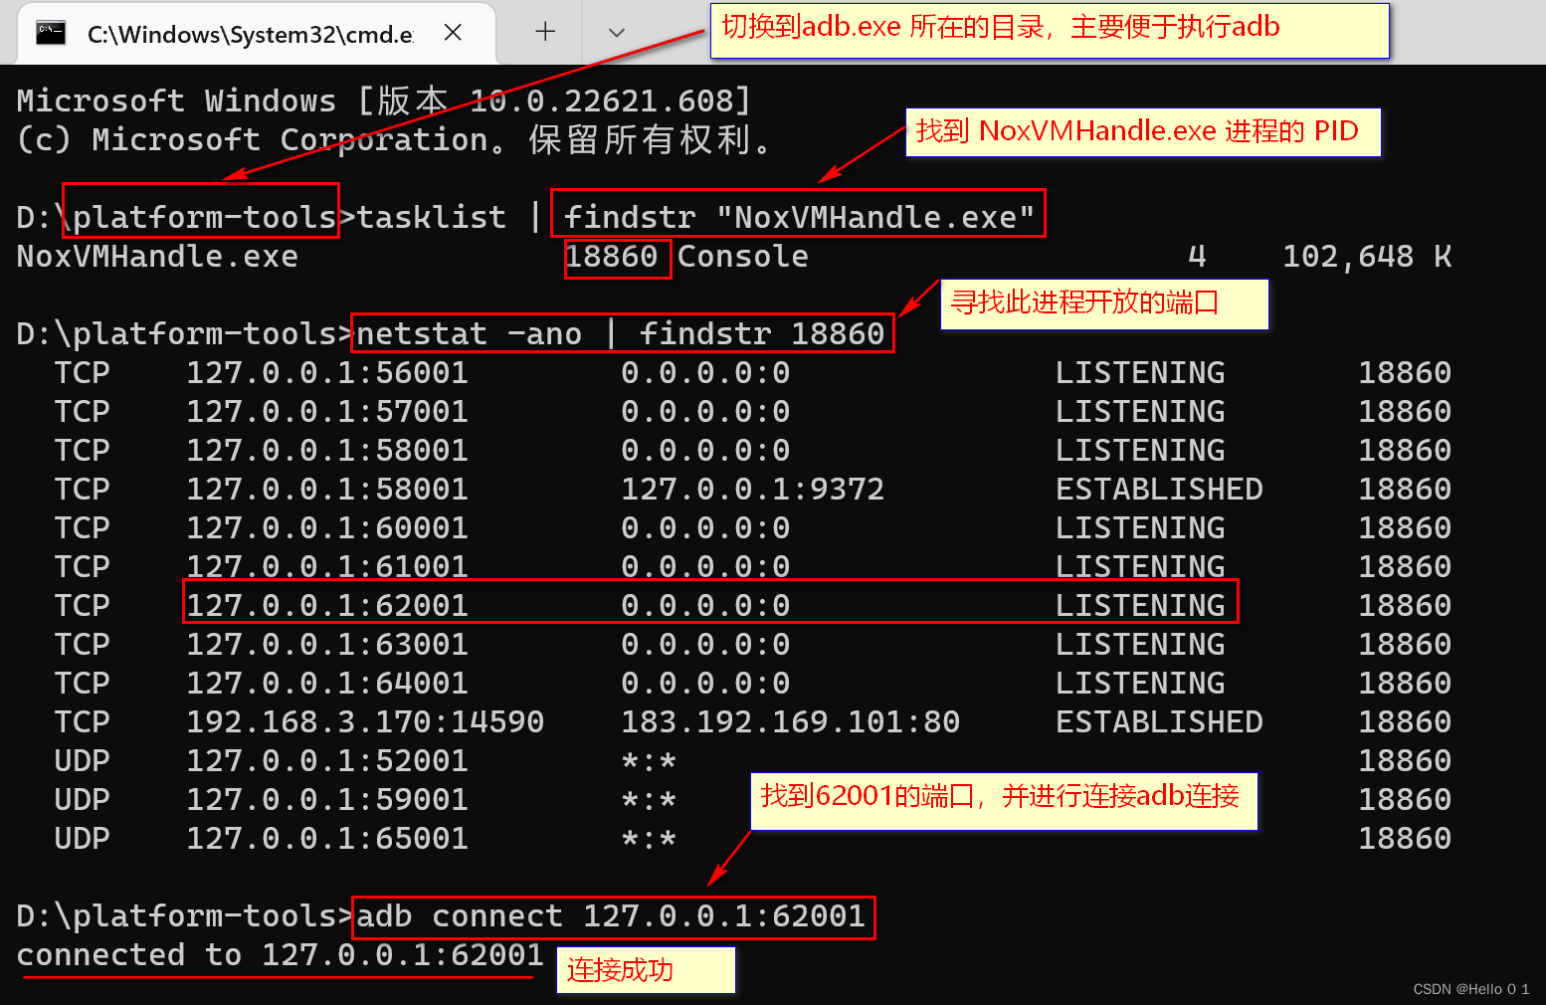Select the highlighted PID value 18860

(617, 257)
